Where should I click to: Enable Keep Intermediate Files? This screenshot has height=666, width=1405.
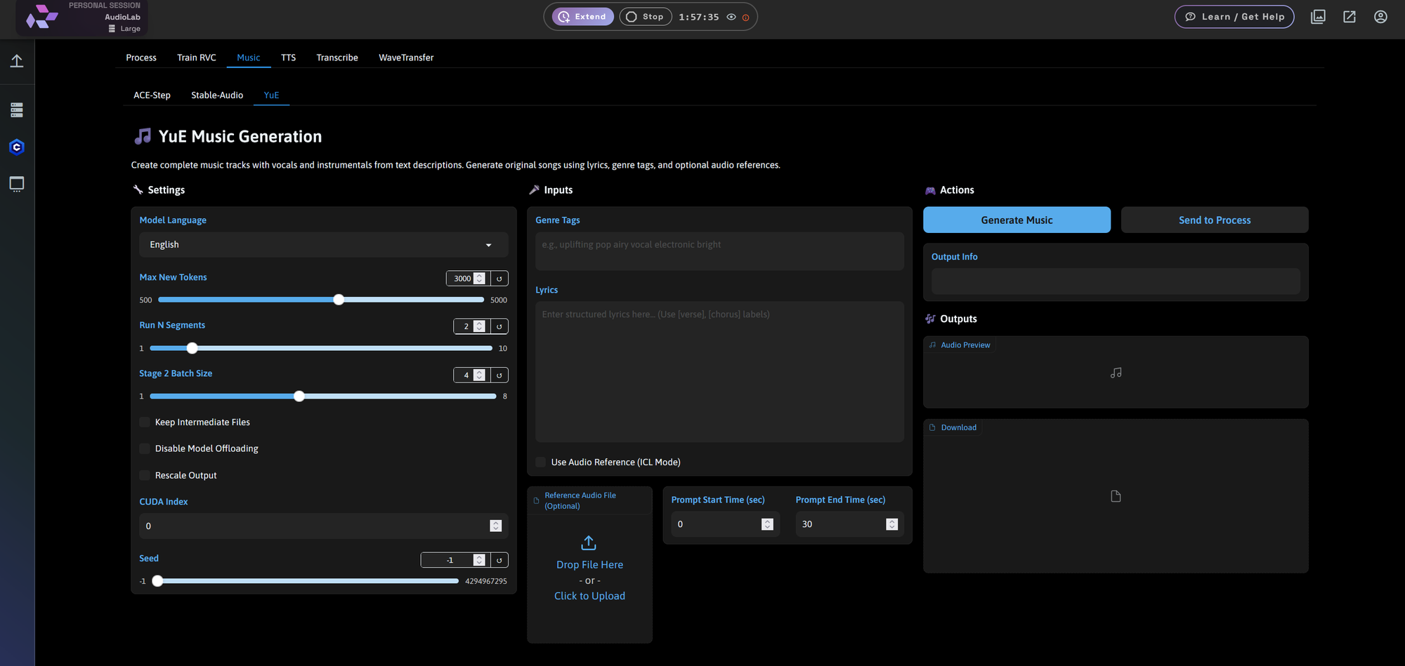pyautogui.click(x=144, y=422)
